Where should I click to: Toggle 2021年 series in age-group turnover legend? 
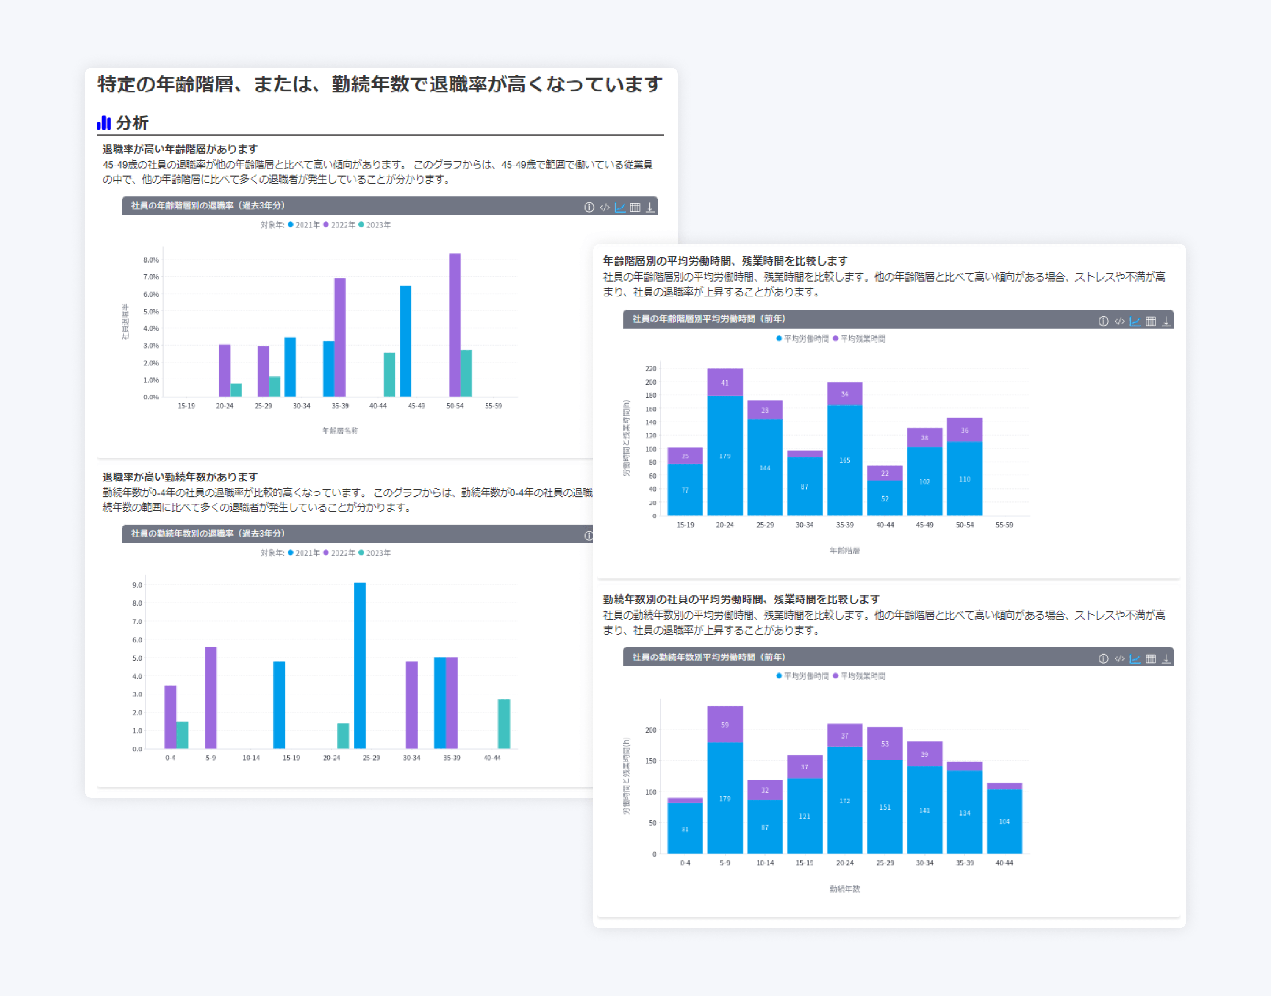303,224
